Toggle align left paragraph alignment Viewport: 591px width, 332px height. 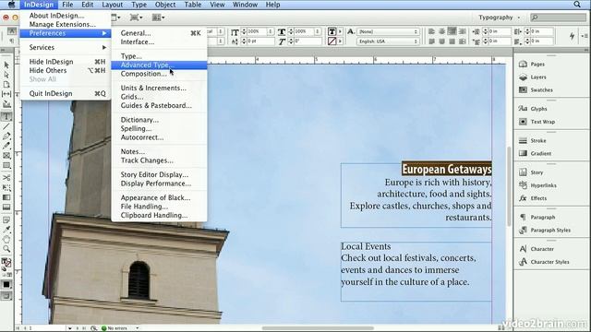tap(431, 31)
